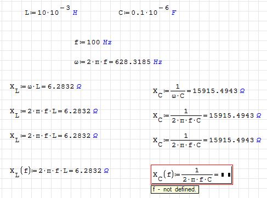Click the second X_L := 2·π·f·L equation
Image resolution: width=267 pixels, height=198 pixels.
point(54,137)
